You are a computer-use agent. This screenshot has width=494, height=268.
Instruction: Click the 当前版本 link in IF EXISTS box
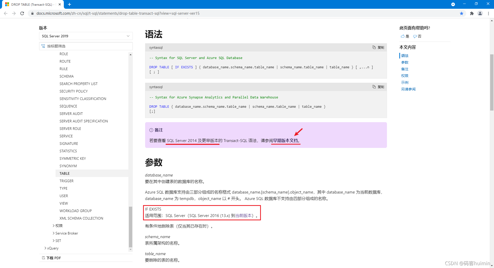243,215
